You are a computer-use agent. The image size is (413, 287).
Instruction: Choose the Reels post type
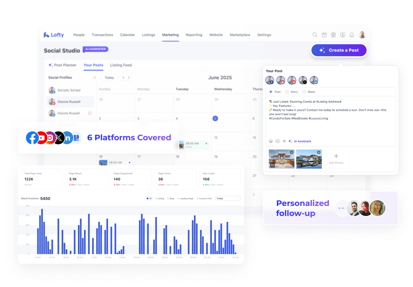304,92
